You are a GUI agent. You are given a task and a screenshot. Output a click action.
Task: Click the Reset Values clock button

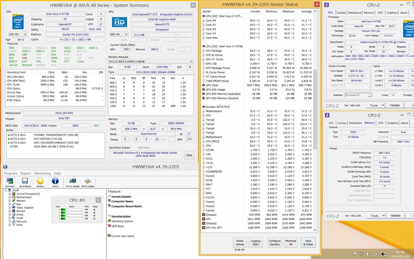tap(240, 242)
